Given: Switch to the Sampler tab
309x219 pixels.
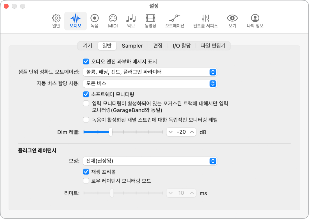Looking at the screenshot, I should (132, 46).
